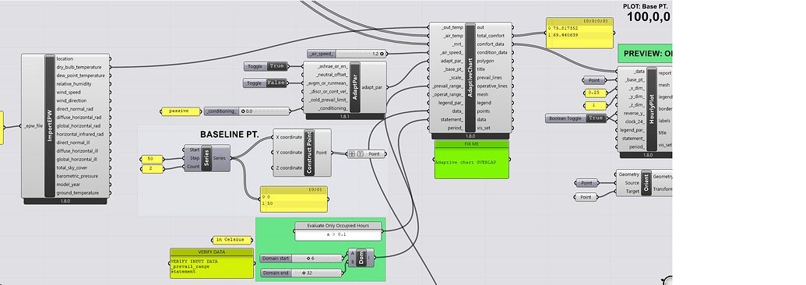Click vis_set output on AdaptiveChart

484,128
